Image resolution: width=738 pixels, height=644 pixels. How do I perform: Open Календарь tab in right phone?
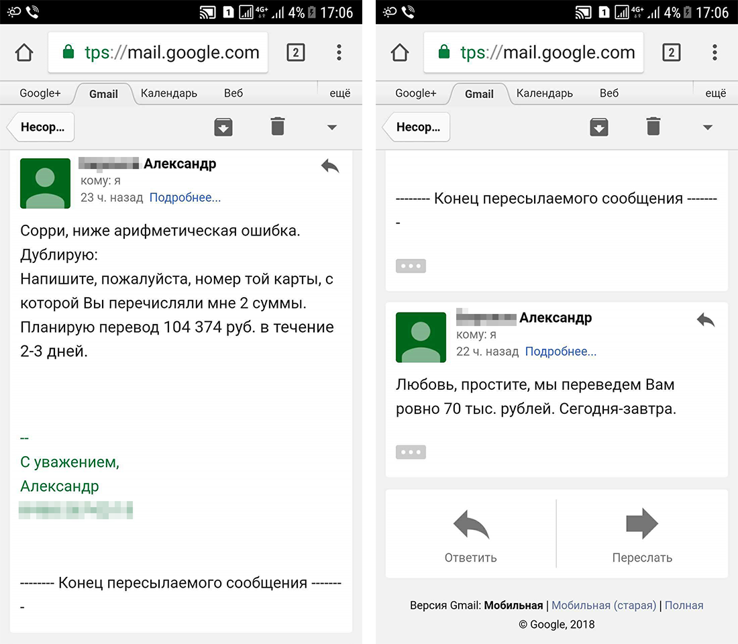click(544, 93)
